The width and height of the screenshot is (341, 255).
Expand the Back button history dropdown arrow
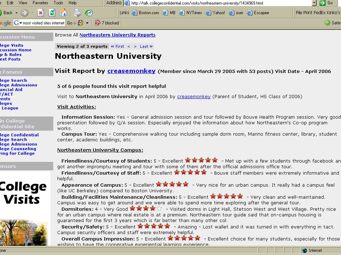[16, 13]
